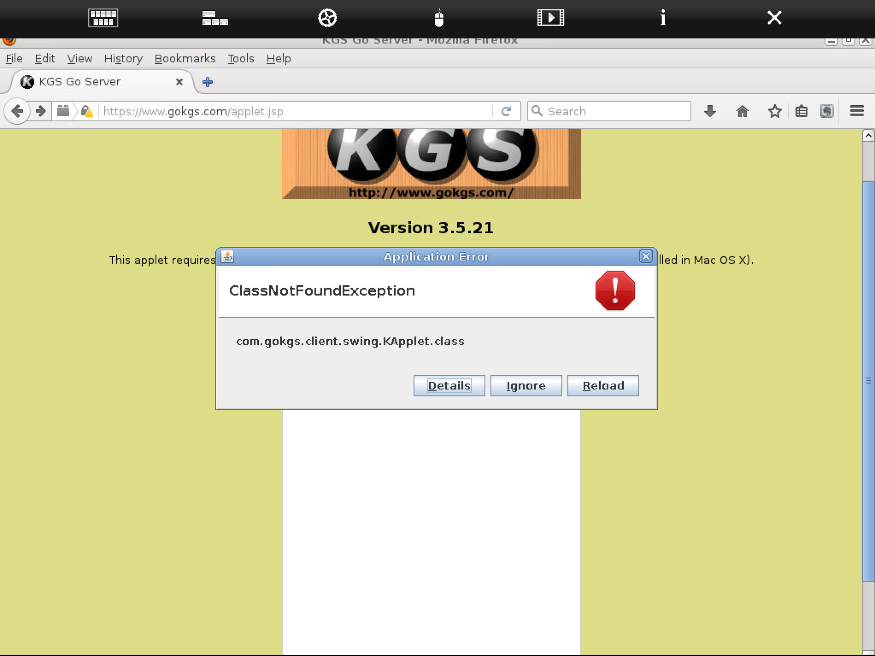Click the magnifier icon in Search box
The image size is (875, 656).
[537, 111]
